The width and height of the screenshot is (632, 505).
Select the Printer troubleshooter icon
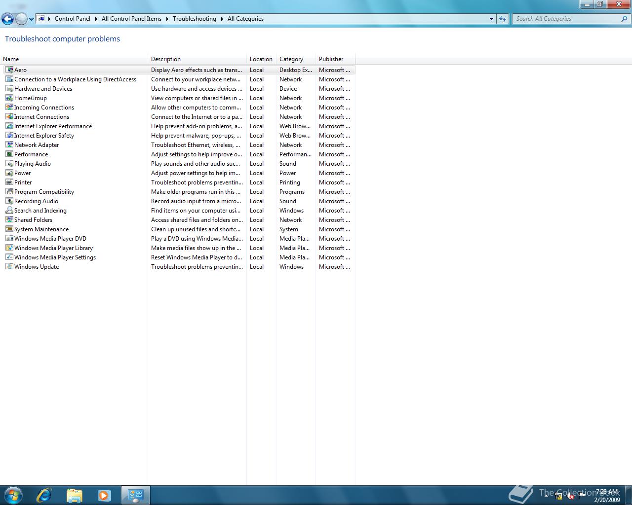click(x=9, y=182)
